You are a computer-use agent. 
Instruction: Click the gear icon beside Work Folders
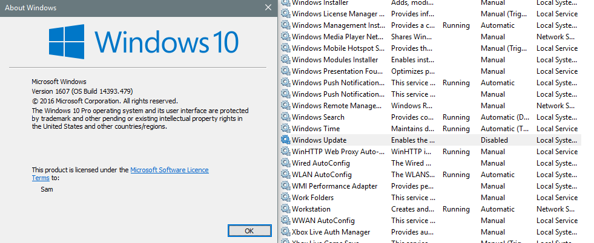coord(285,197)
